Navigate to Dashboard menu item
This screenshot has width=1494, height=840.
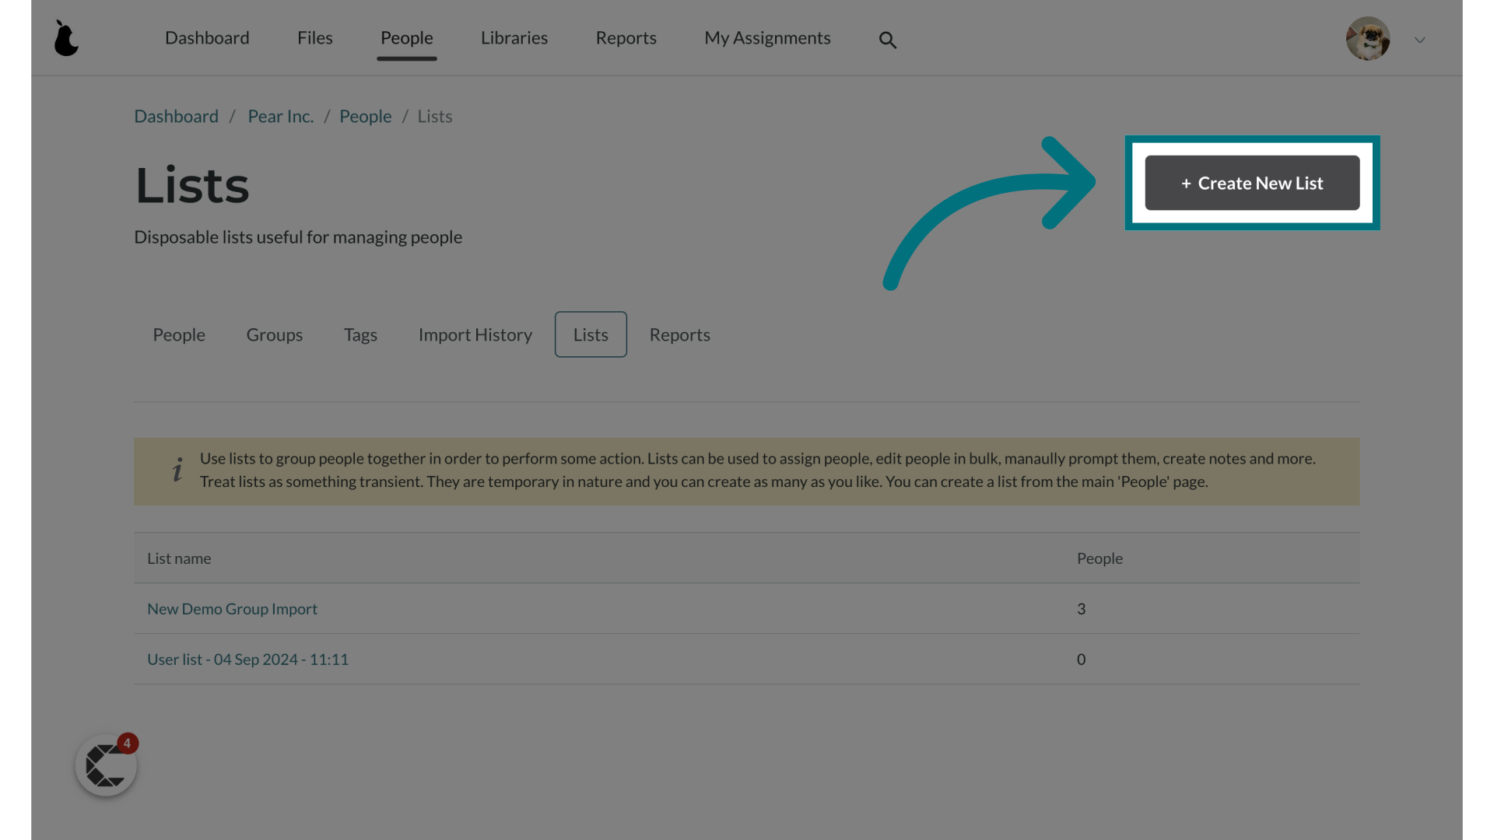pos(206,37)
